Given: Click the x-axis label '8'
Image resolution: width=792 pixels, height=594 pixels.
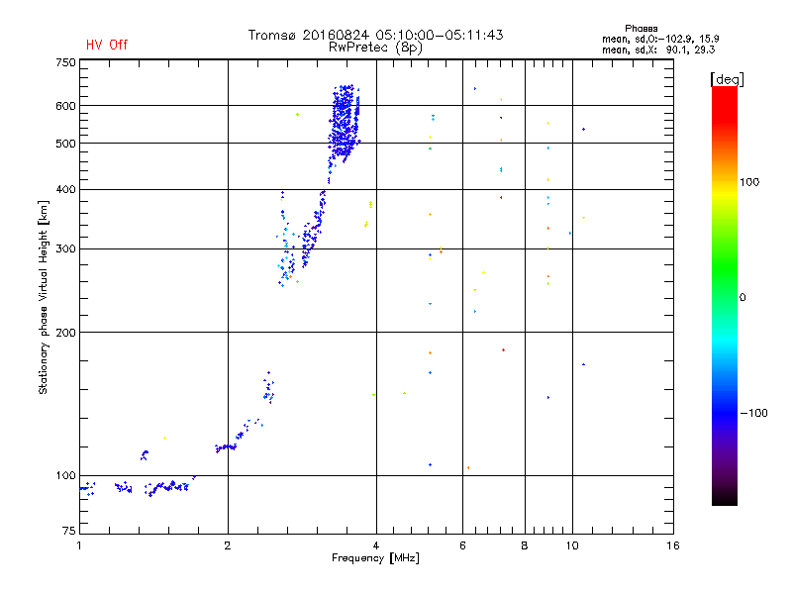Looking at the screenshot, I should coord(525,545).
